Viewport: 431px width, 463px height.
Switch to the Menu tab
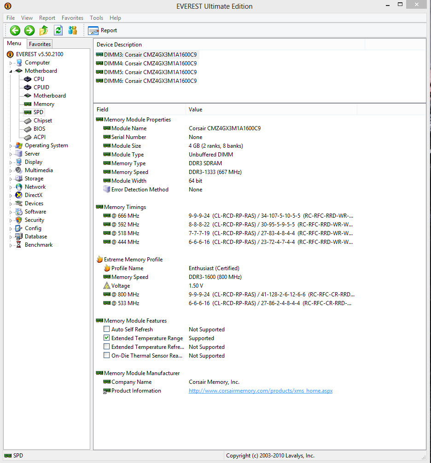(14, 43)
